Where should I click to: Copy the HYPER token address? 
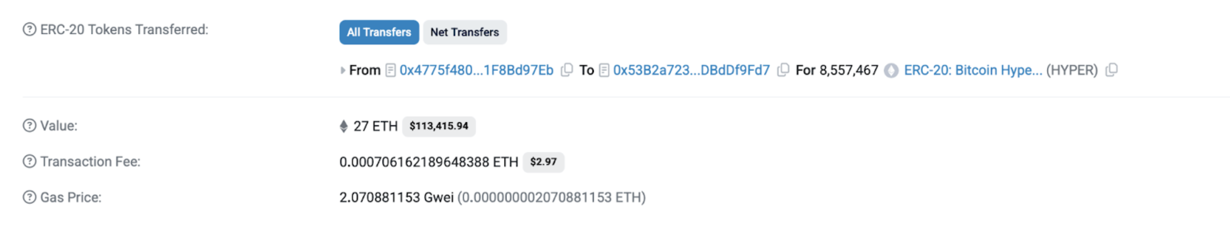[1111, 70]
